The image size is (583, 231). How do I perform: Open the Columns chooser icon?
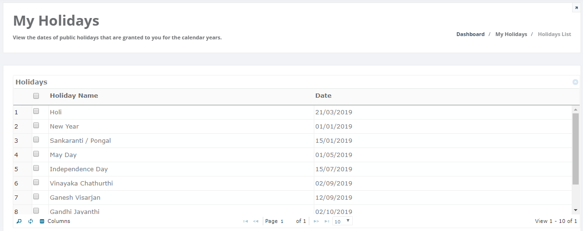tap(42, 221)
